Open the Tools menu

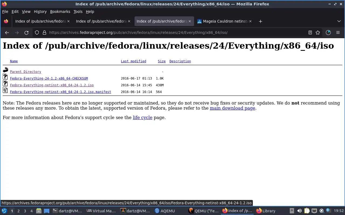pos(78,12)
